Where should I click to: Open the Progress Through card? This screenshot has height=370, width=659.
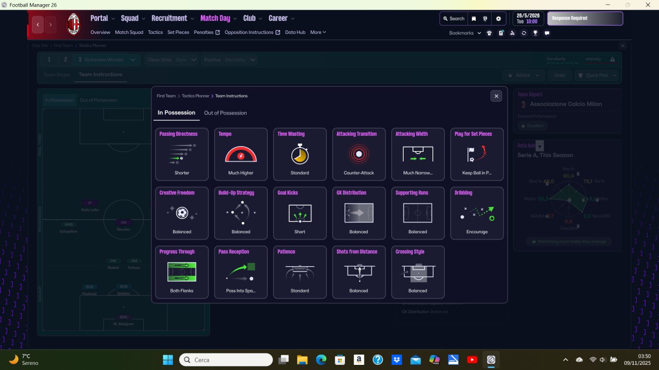tap(182, 272)
